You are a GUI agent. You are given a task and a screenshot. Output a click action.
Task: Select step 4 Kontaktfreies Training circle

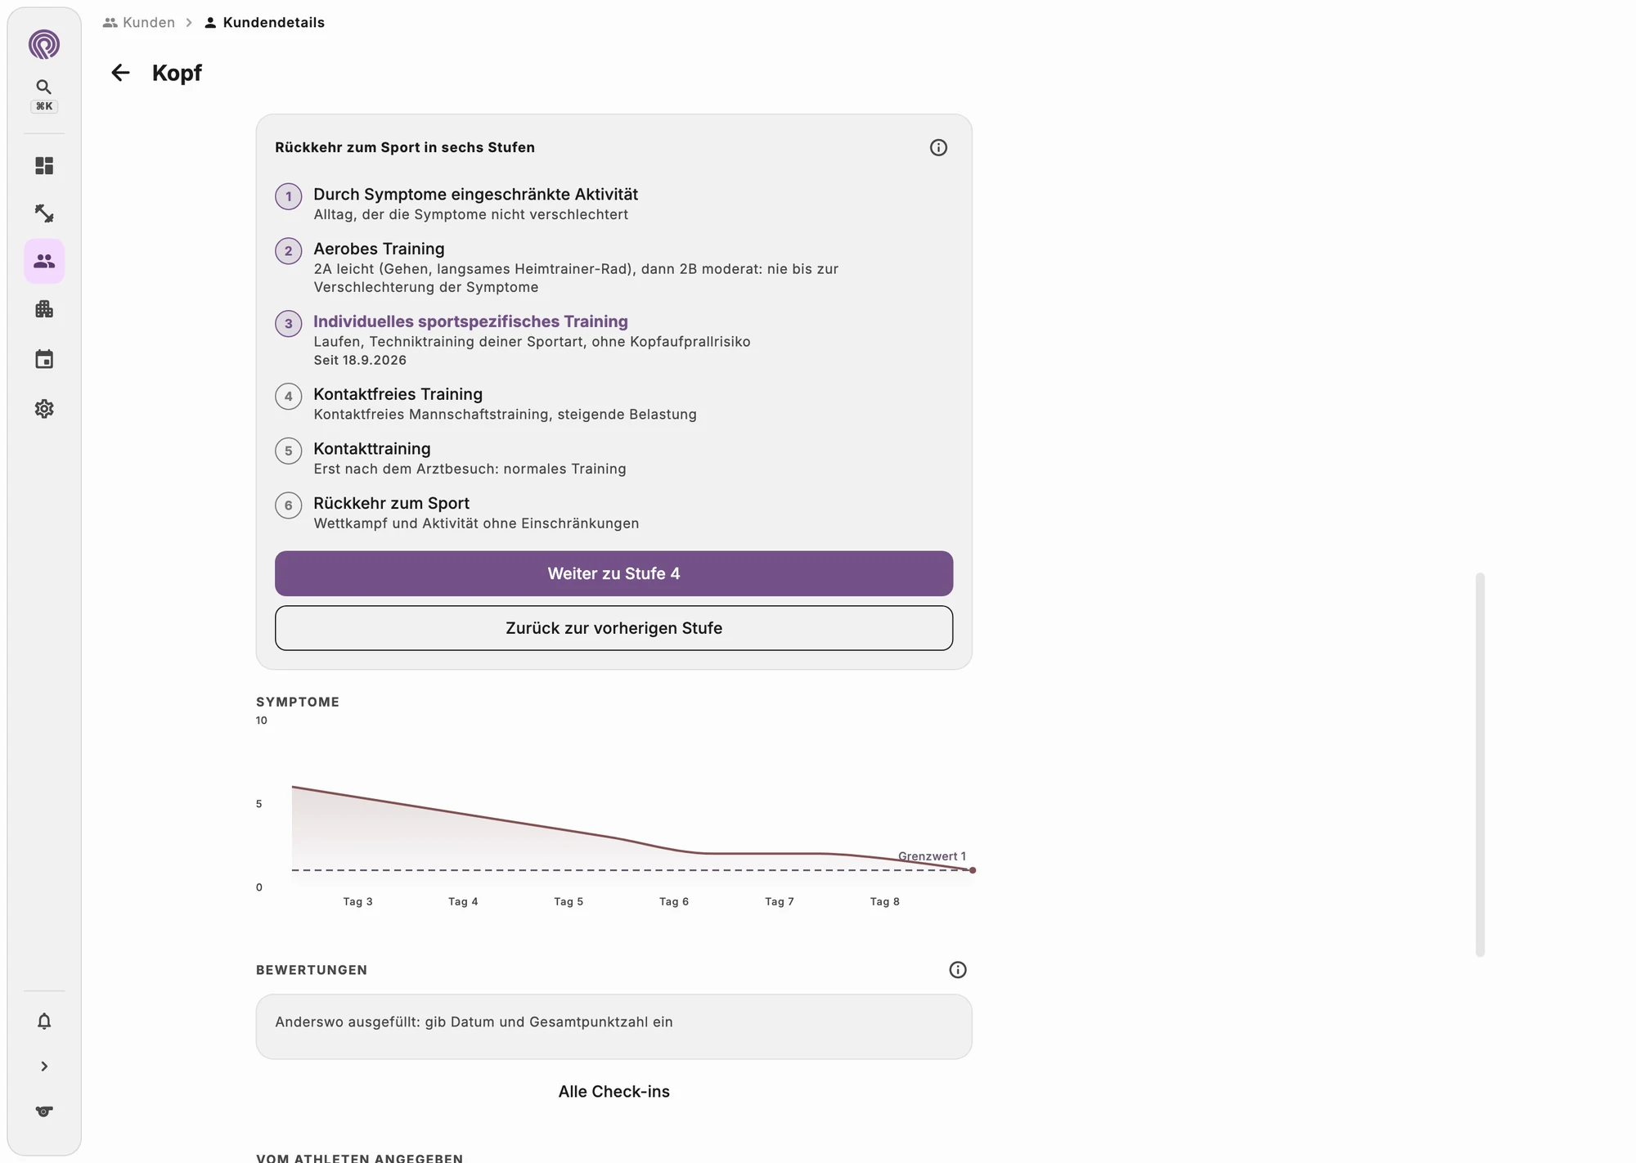click(288, 396)
